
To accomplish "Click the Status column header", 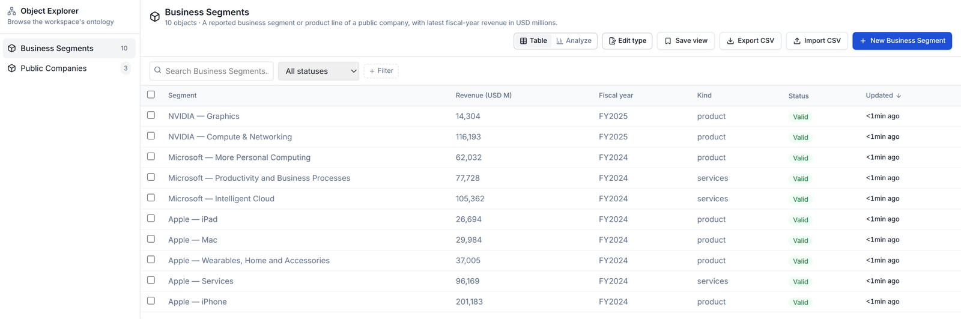I will tap(798, 96).
